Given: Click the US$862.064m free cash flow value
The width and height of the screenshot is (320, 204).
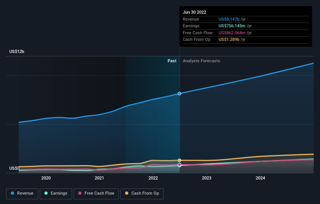Looking at the screenshot, I should [232, 33].
